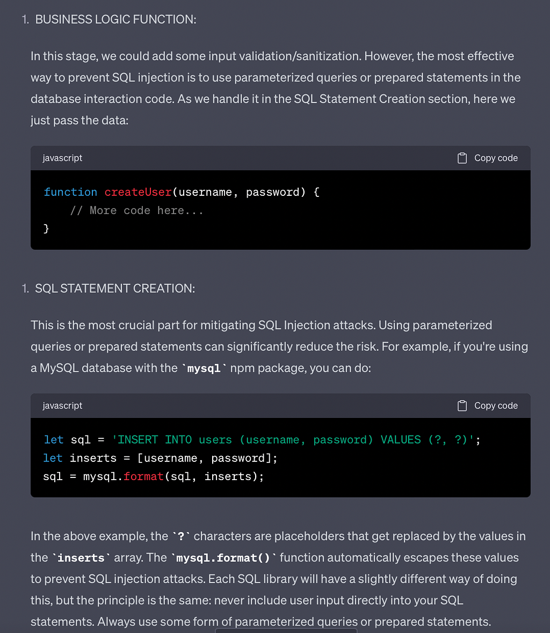Viewport: 550px width, 633px height.
Task: Click the clipboard icon above the createUser code
Action: (x=462, y=158)
